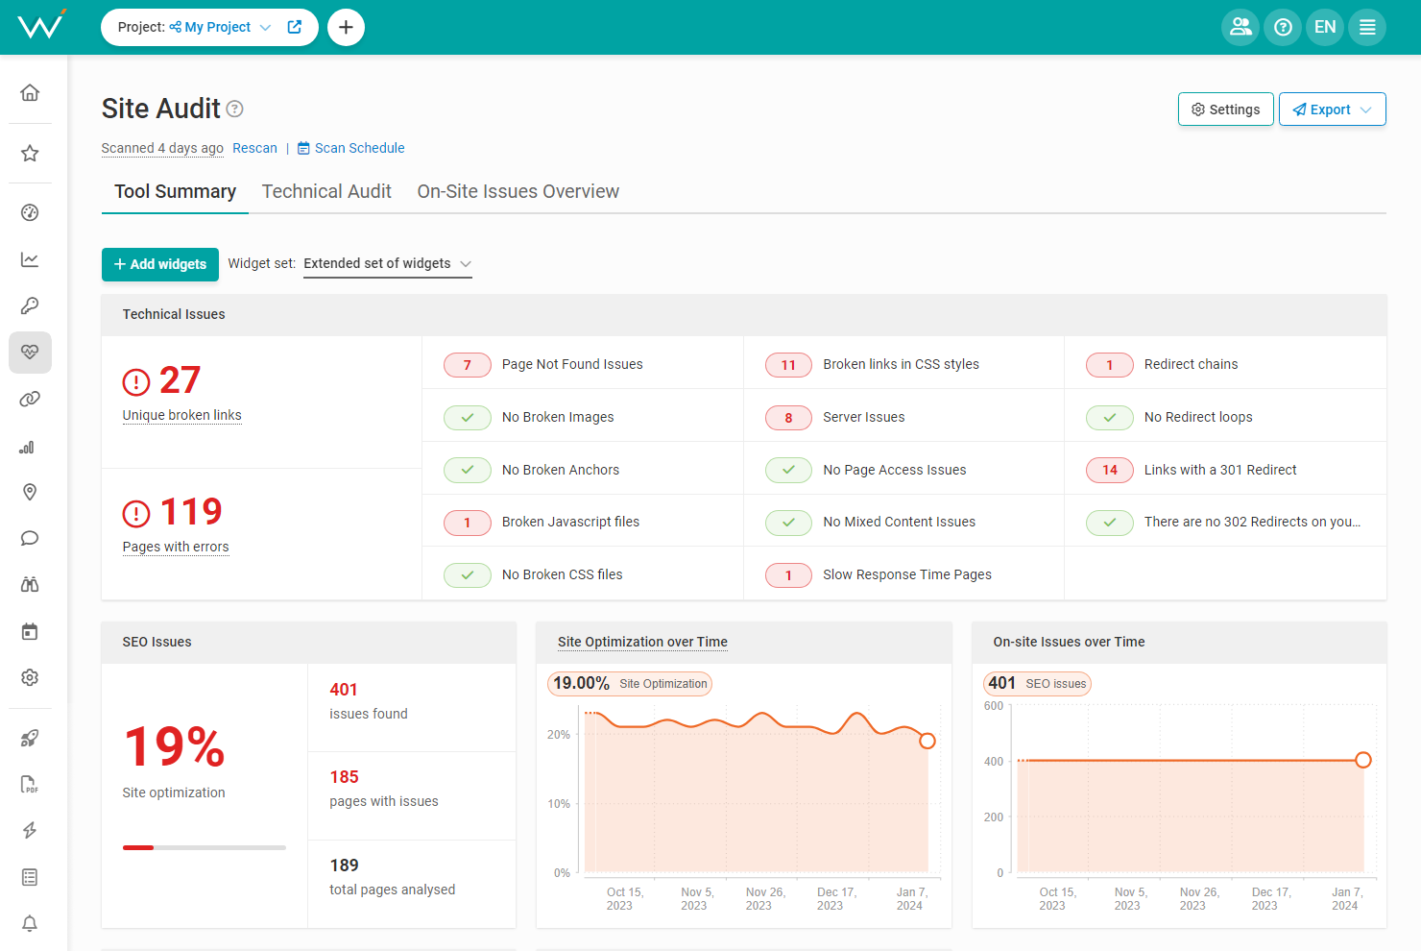
Task: Open the On-Site Issues Overview tab
Action: point(518,191)
